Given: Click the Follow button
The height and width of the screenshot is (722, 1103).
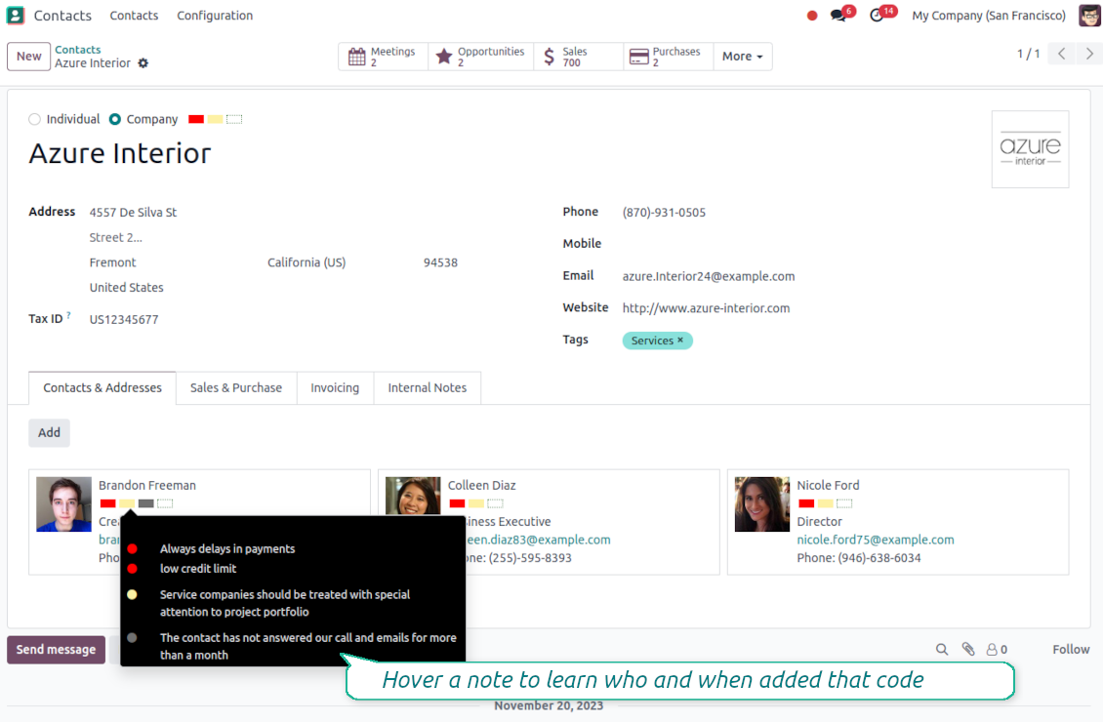Looking at the screenshot, I should pos(1071,649).
